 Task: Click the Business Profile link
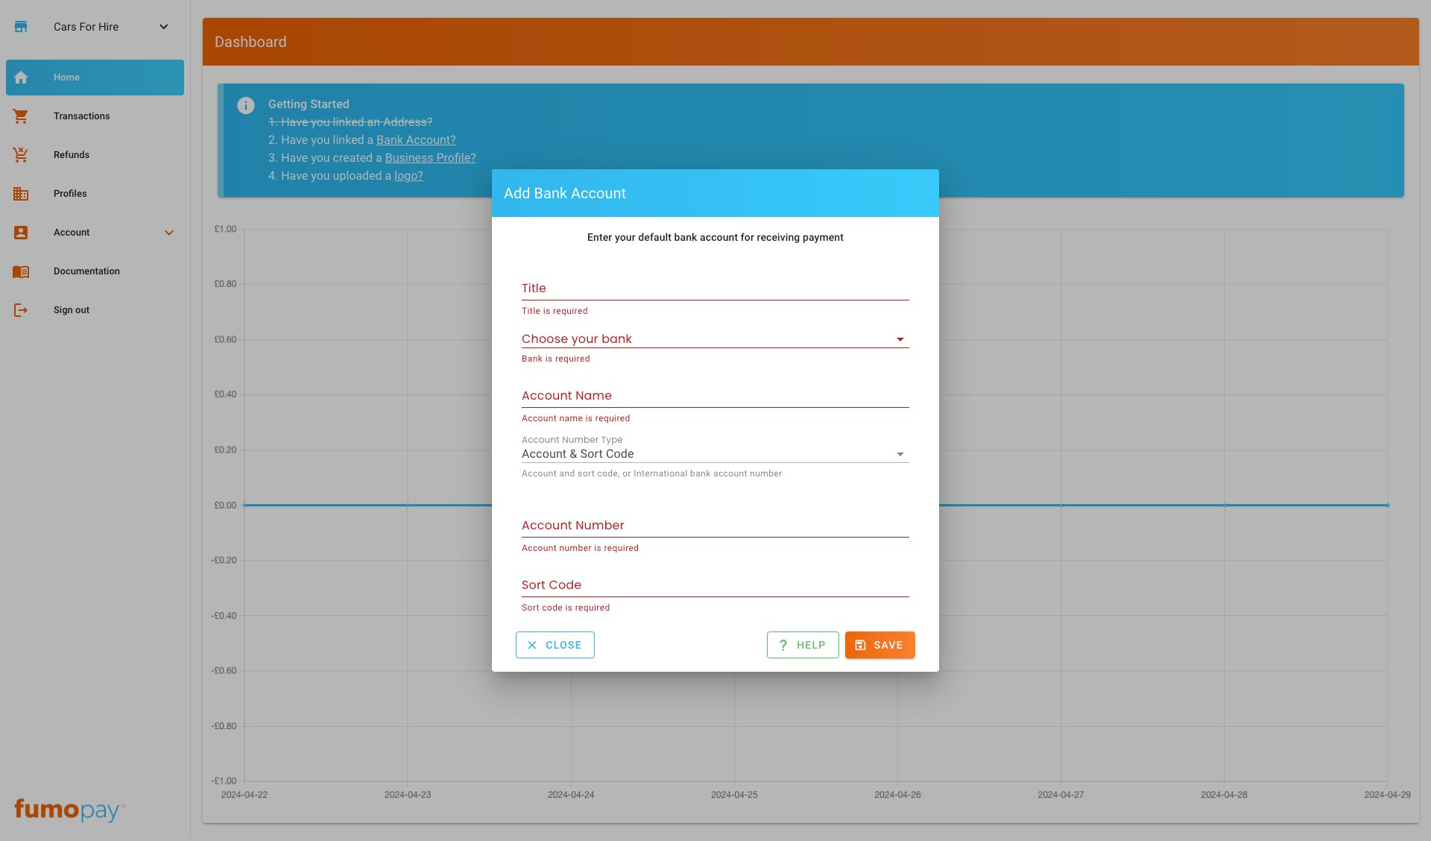click(430, 157)
